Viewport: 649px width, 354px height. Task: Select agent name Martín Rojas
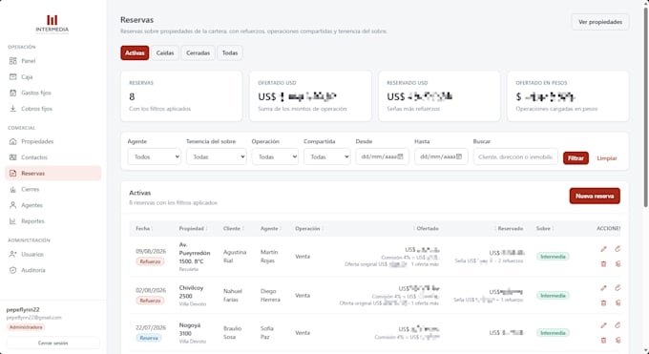(x=269, y=257)
